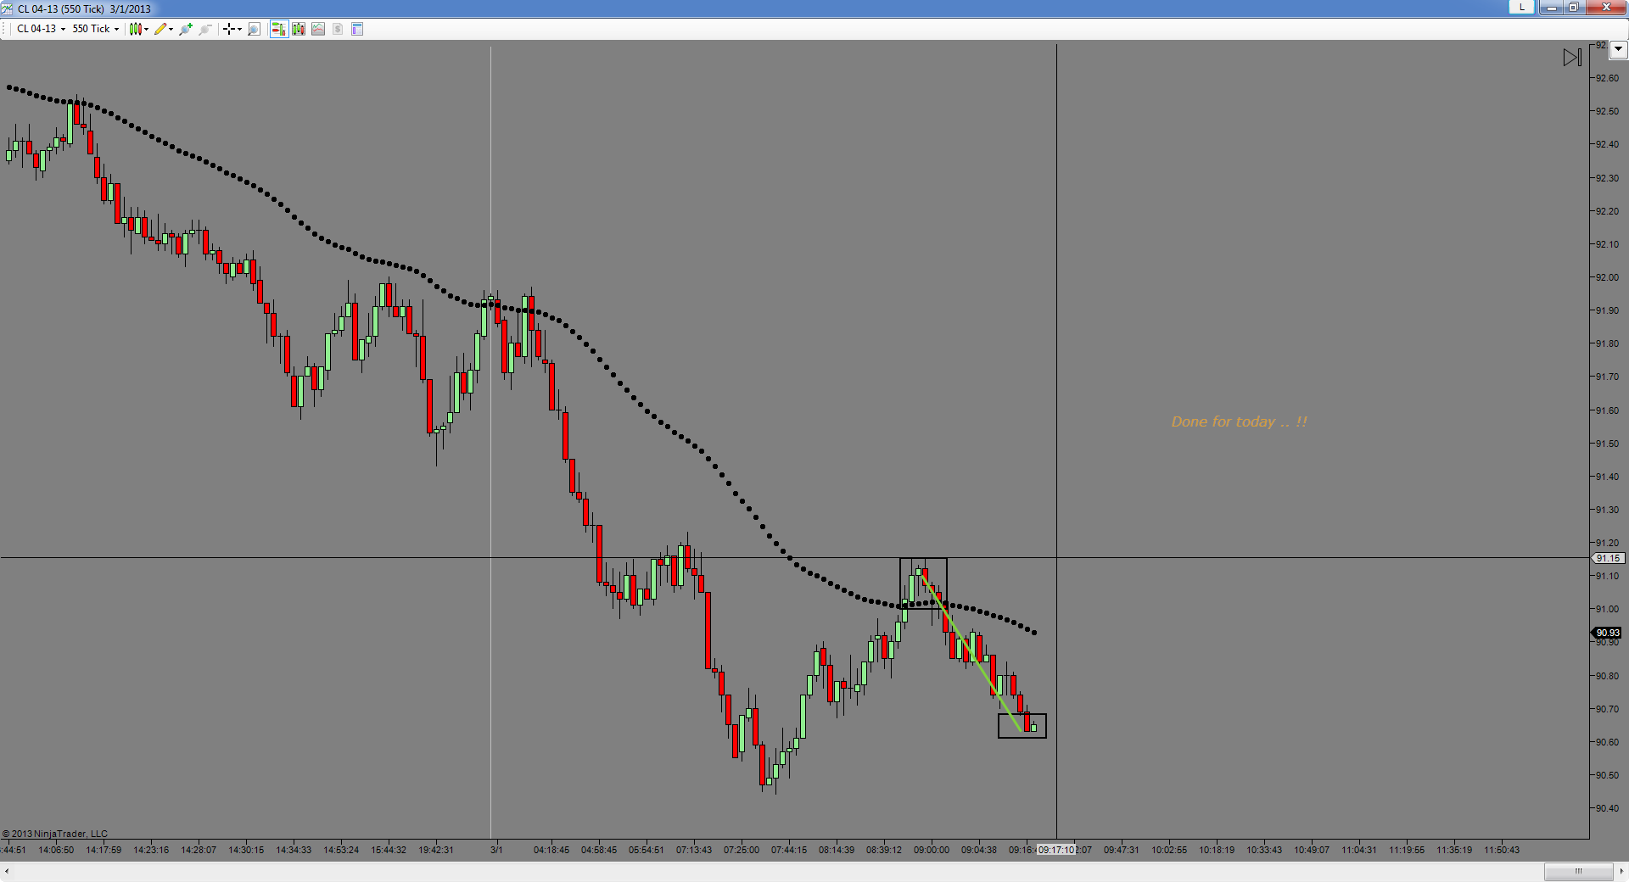This screenshot has width=1629, height=882.
Task: Open the Indicators line chart icon
Action: click(318, 29)
